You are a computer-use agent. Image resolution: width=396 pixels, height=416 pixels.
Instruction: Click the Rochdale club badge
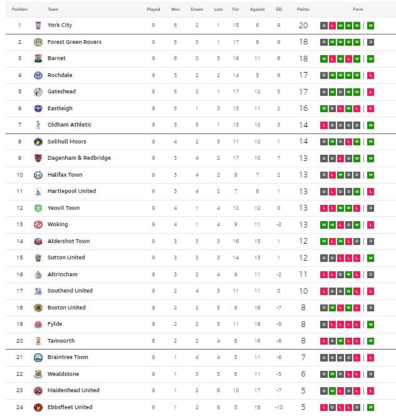pos(38,75)
